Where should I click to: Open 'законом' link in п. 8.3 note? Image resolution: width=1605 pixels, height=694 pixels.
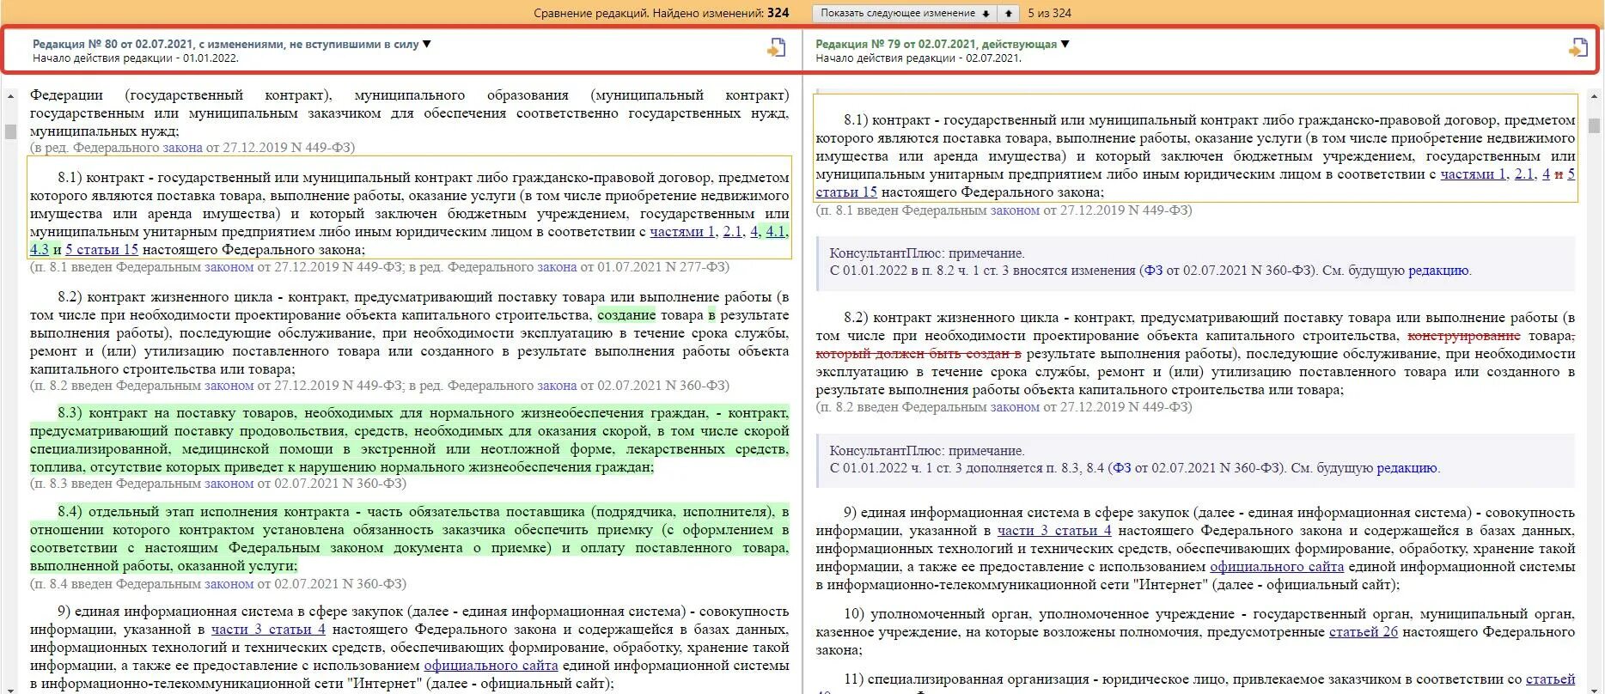[x=229, y=484]
